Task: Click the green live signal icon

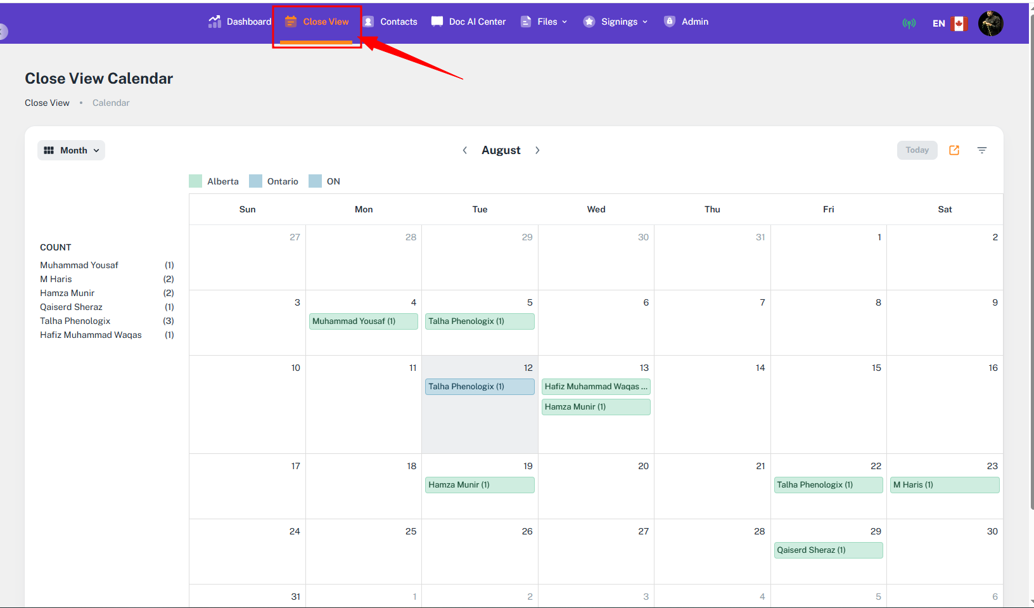Action: coord(909,23)
